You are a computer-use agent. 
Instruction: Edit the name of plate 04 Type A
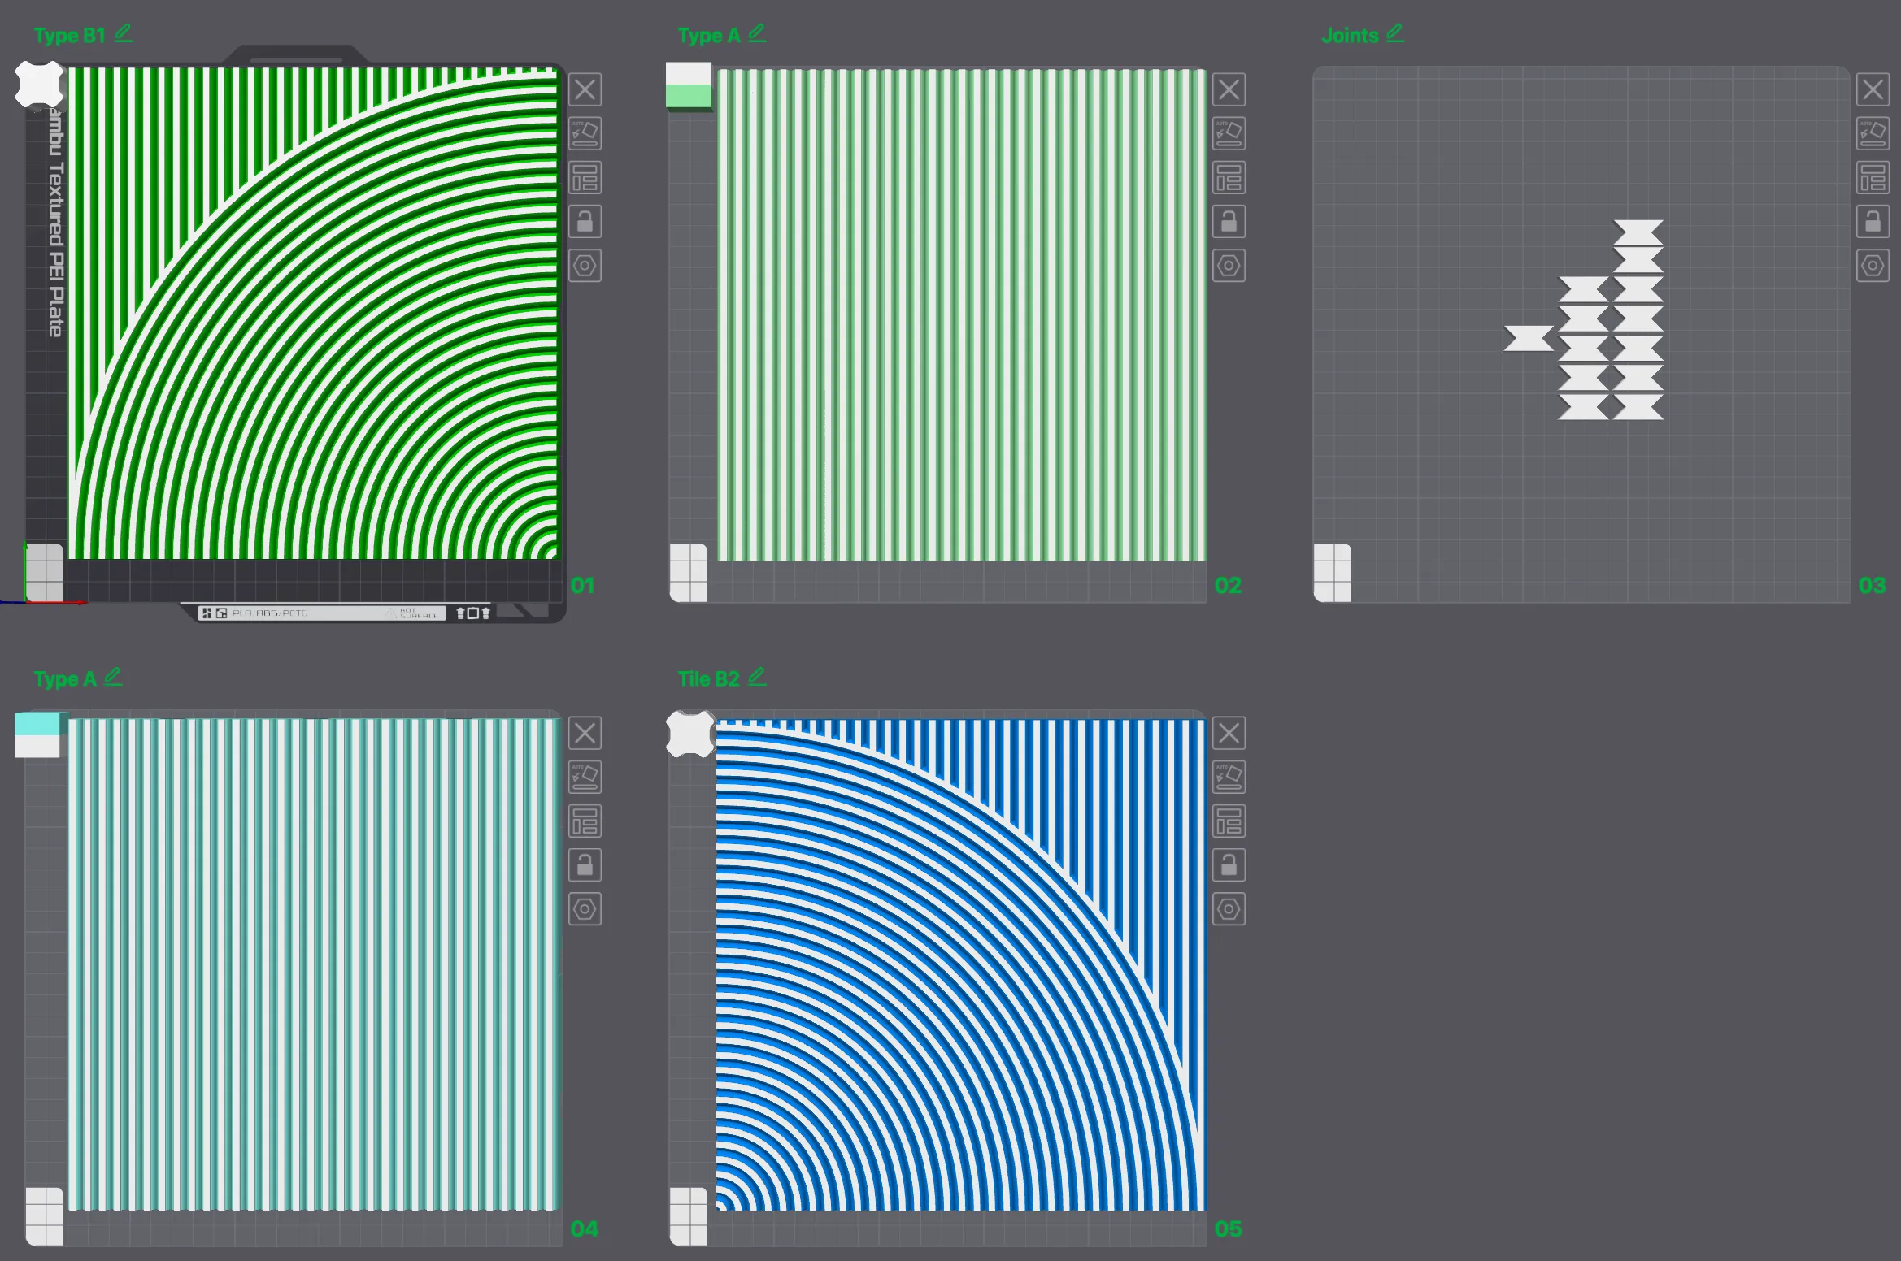tap(113, 677)
